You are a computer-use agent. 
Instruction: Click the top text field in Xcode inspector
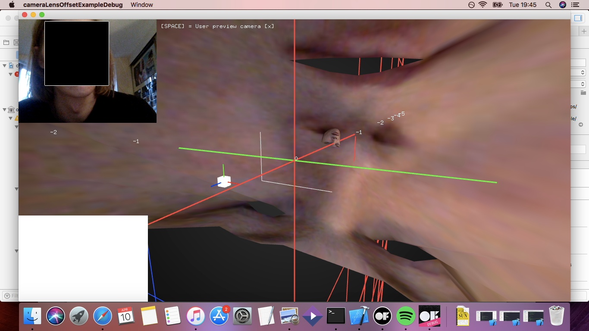(578, 63)
